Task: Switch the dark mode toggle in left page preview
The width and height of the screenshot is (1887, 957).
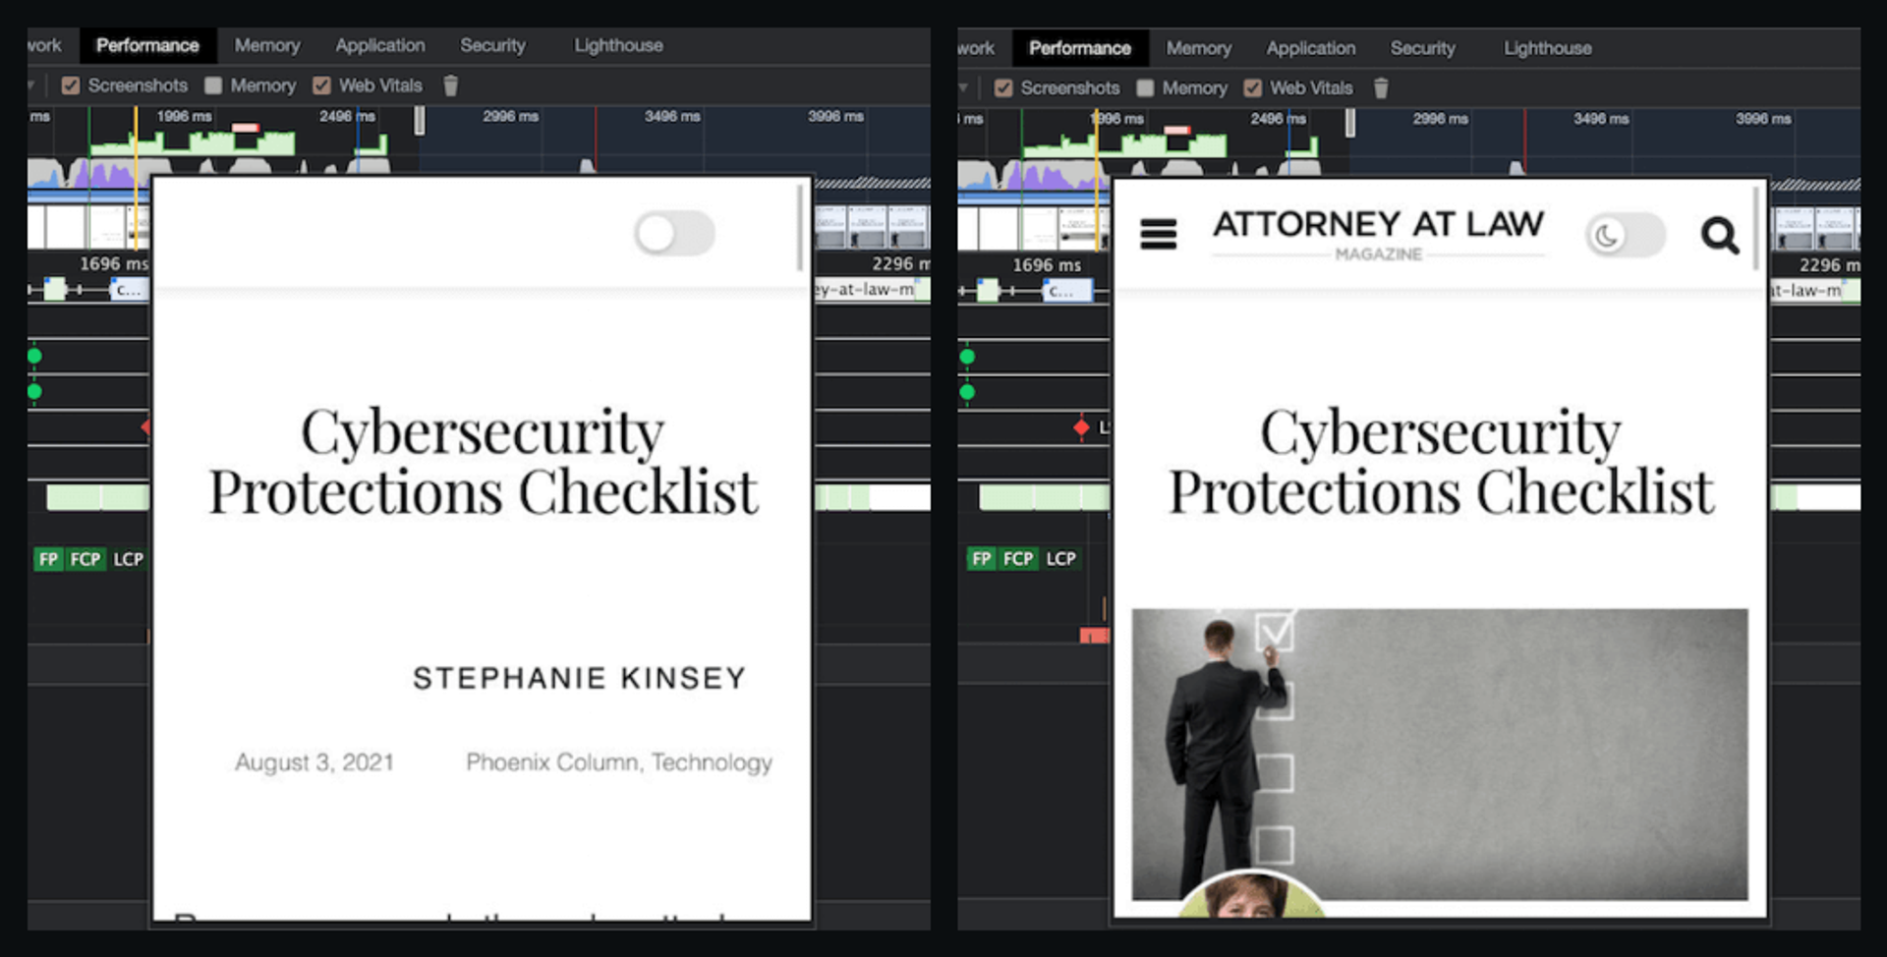Action: (x=674, y=234)
